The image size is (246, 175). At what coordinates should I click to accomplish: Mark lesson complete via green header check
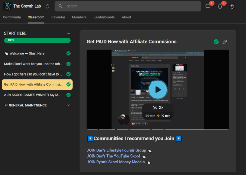point(216,42)
